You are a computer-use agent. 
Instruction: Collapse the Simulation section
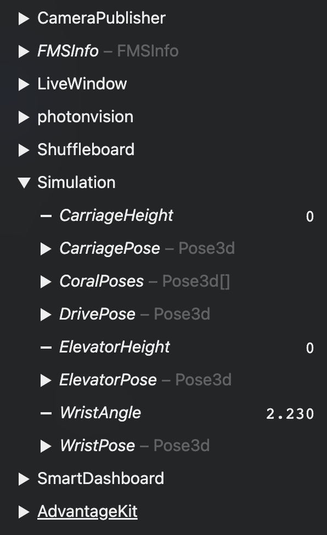click(24, 183)
